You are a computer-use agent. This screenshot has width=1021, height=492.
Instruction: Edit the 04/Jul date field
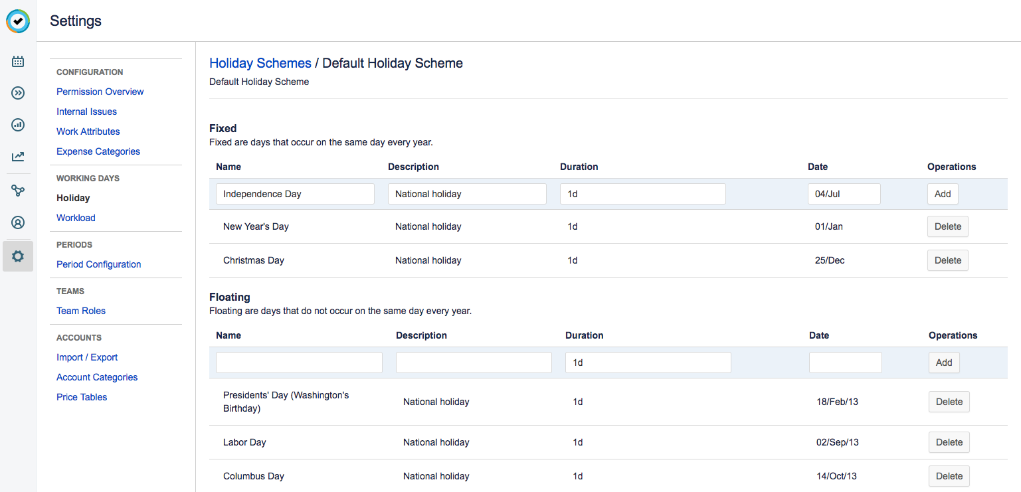(x=844, y=193)
